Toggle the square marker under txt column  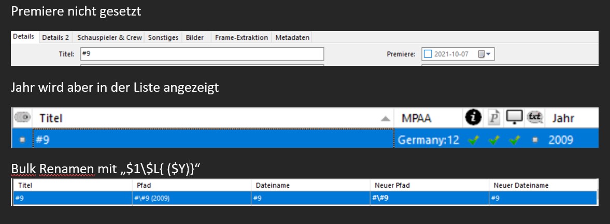[x=535, y=140]
